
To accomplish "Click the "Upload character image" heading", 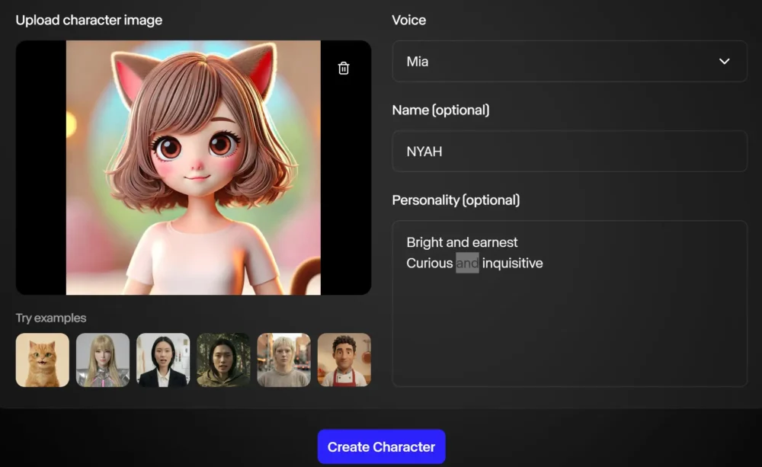I will pyautogui.click(x=89, y=20).
